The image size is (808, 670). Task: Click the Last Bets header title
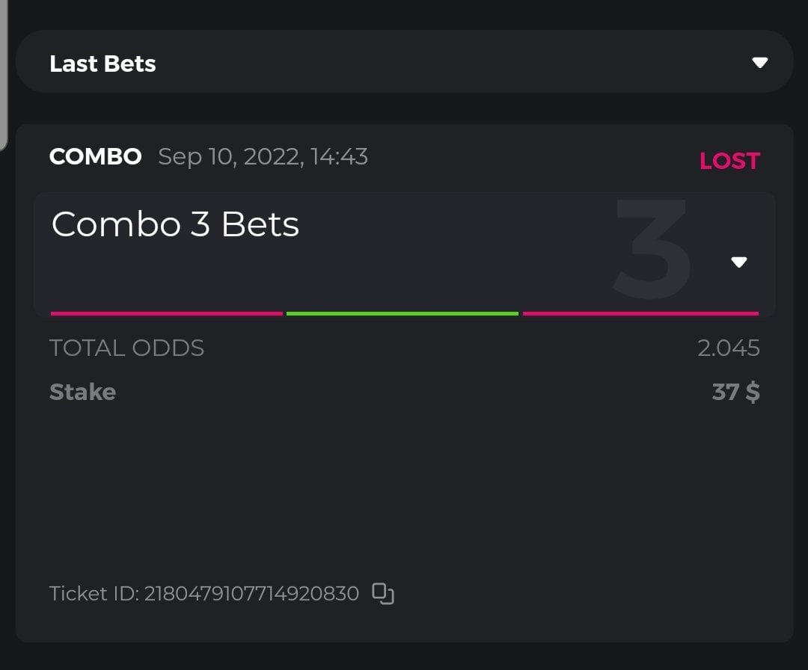tap(102, 64)
